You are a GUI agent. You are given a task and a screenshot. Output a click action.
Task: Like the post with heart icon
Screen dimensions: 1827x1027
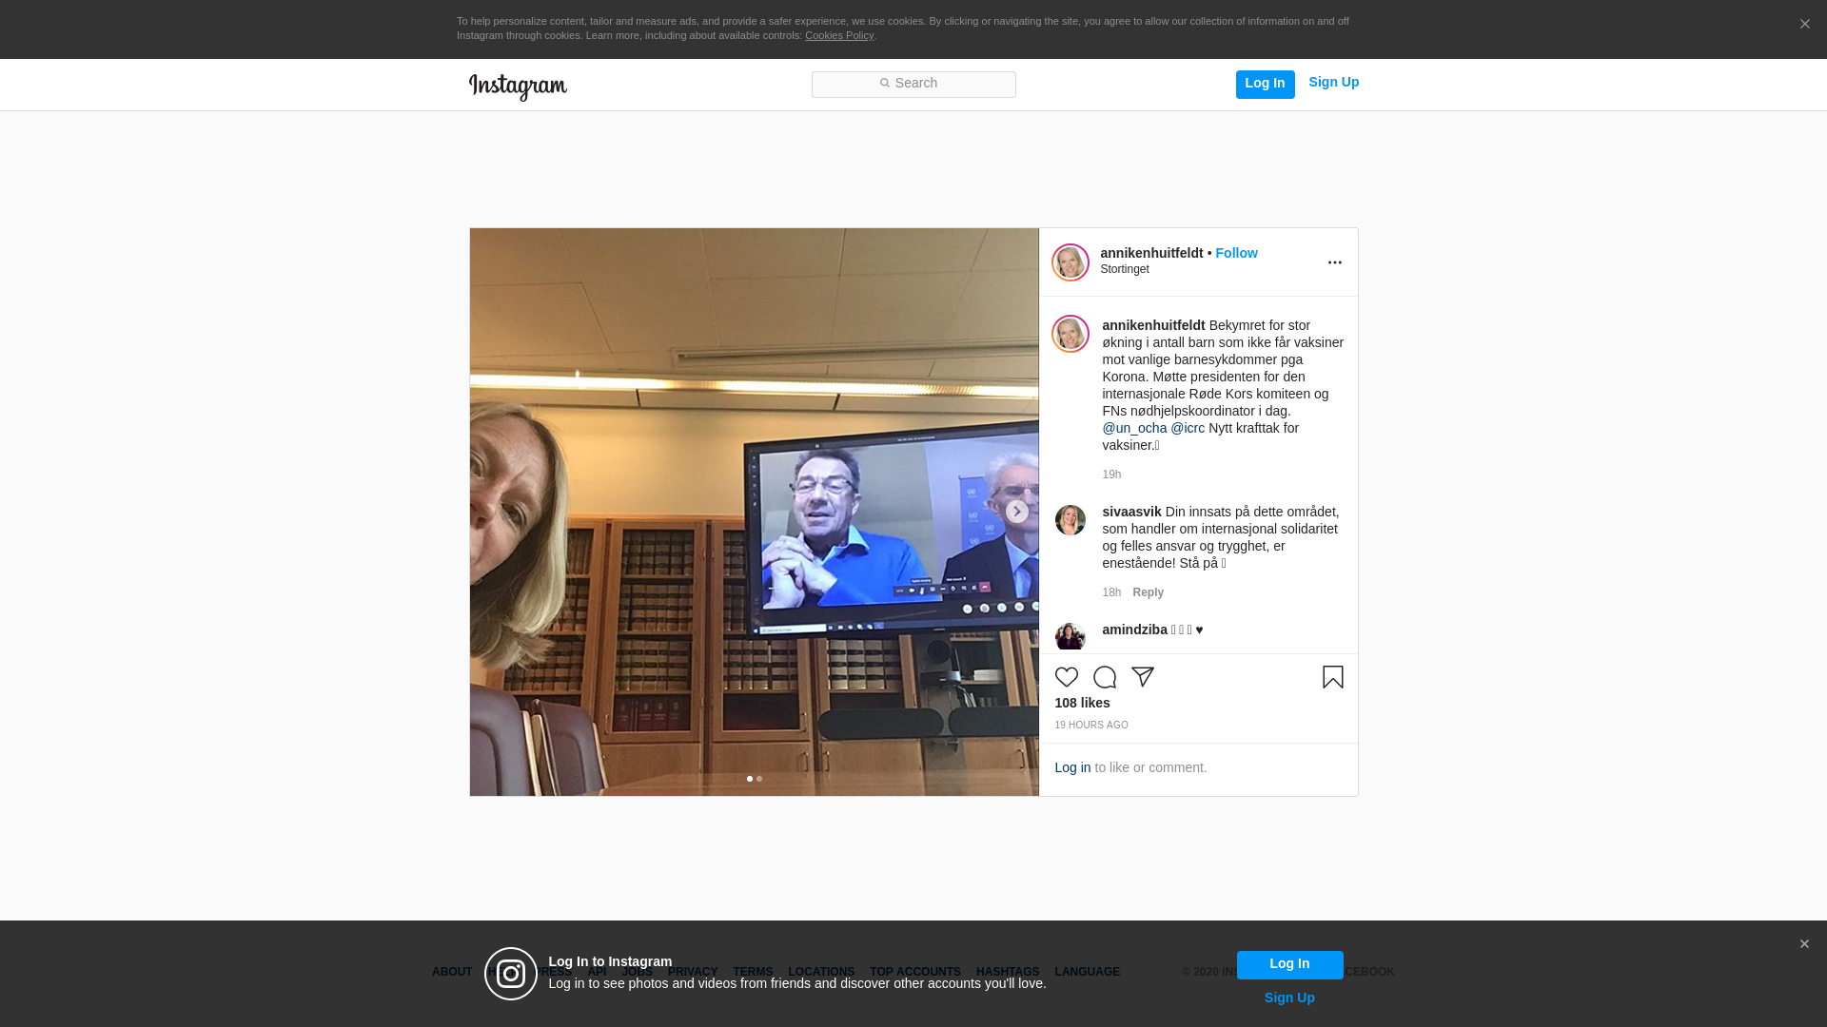[x=1067, y=677]
